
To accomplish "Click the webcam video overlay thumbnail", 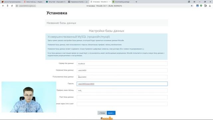I will (29, 97).
